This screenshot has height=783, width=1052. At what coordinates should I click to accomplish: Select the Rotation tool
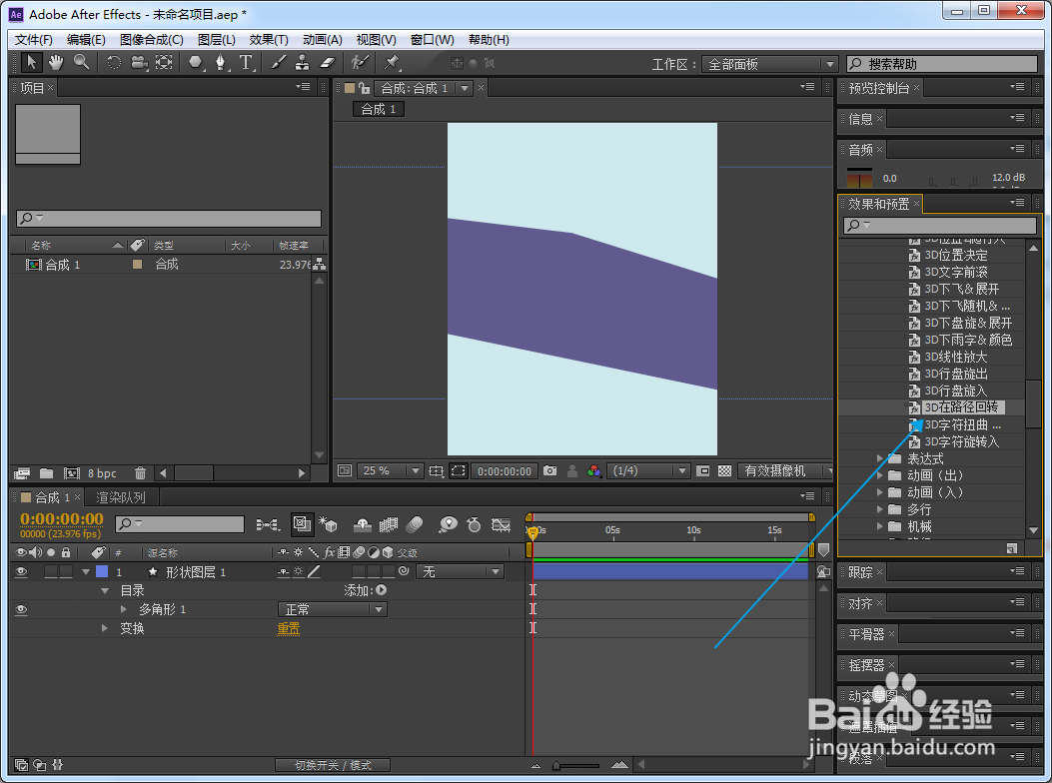(x=114, y=63)
